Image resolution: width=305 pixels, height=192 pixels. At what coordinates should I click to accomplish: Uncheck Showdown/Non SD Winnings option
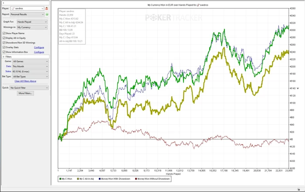[x=4, y=43]
